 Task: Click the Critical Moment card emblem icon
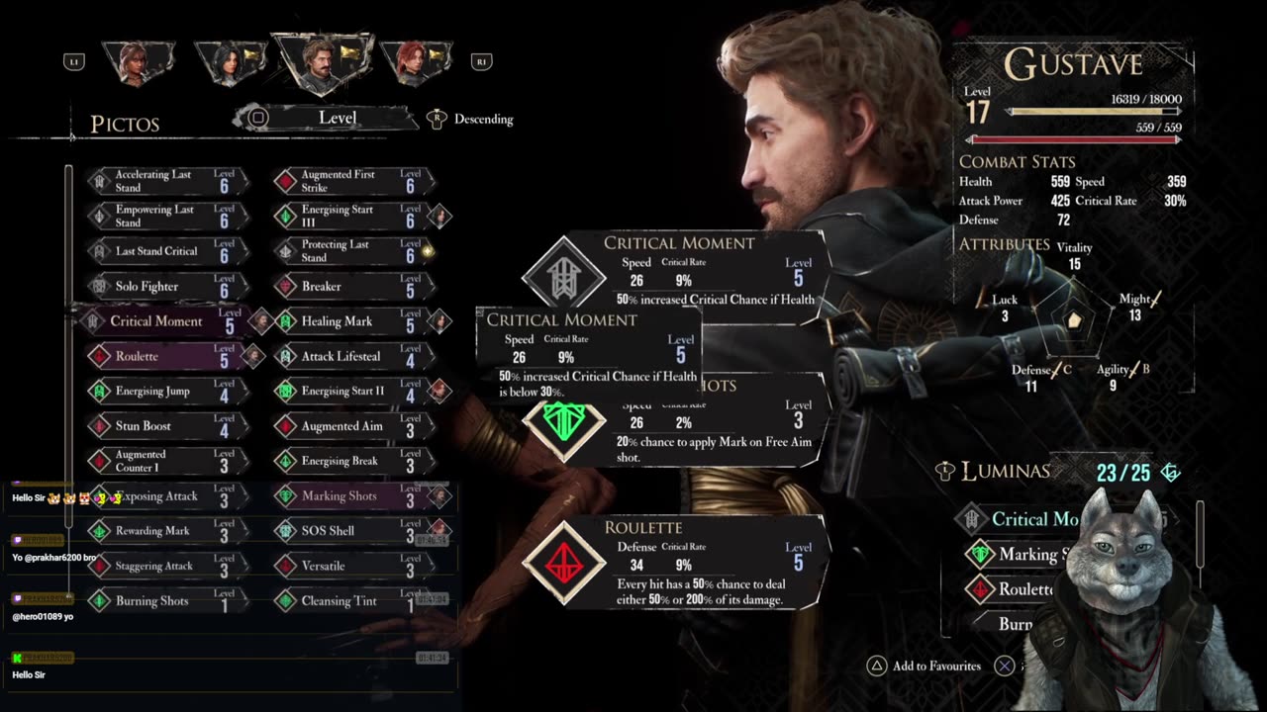(564, 277)
